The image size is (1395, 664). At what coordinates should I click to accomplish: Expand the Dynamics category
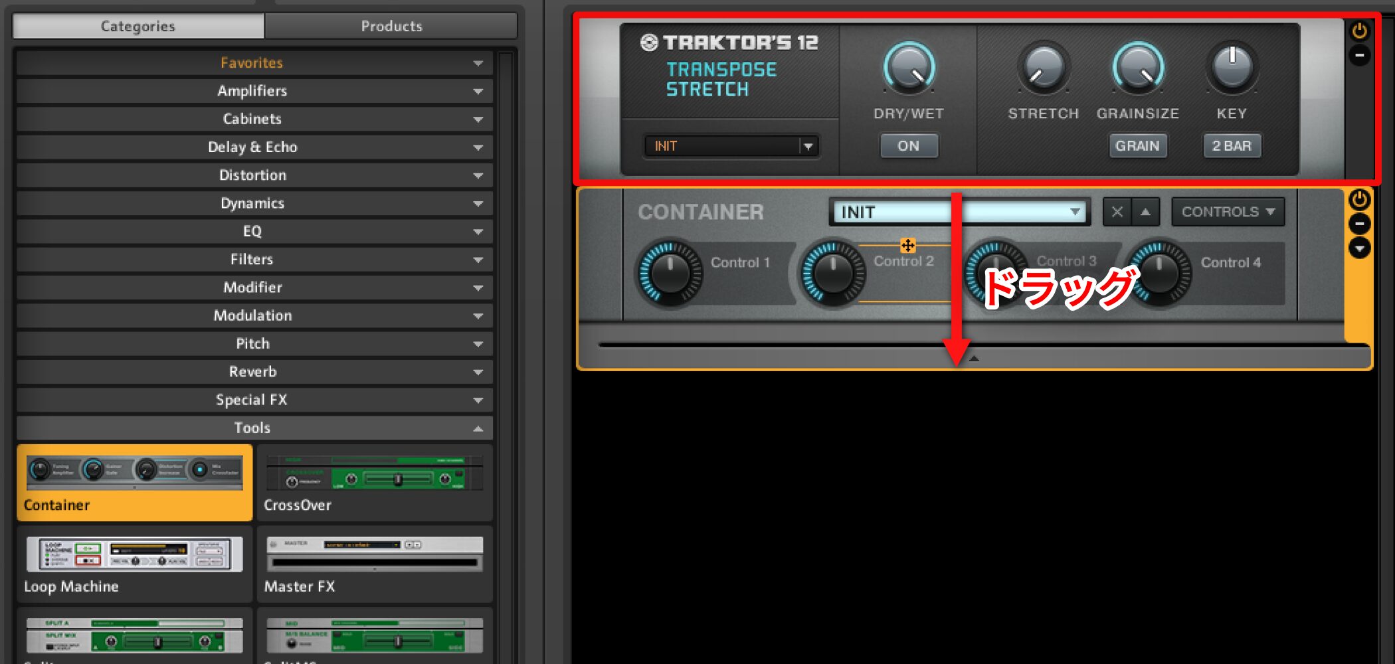pyautogui.click(x=254, y=203)
